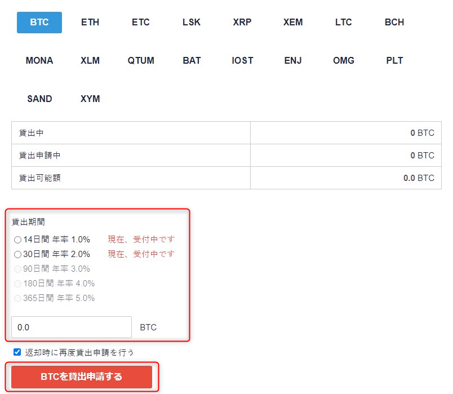Switch to the OMG tab
Image resolution: width=453 pixels, height=394 pixels.
coord(344,60)
